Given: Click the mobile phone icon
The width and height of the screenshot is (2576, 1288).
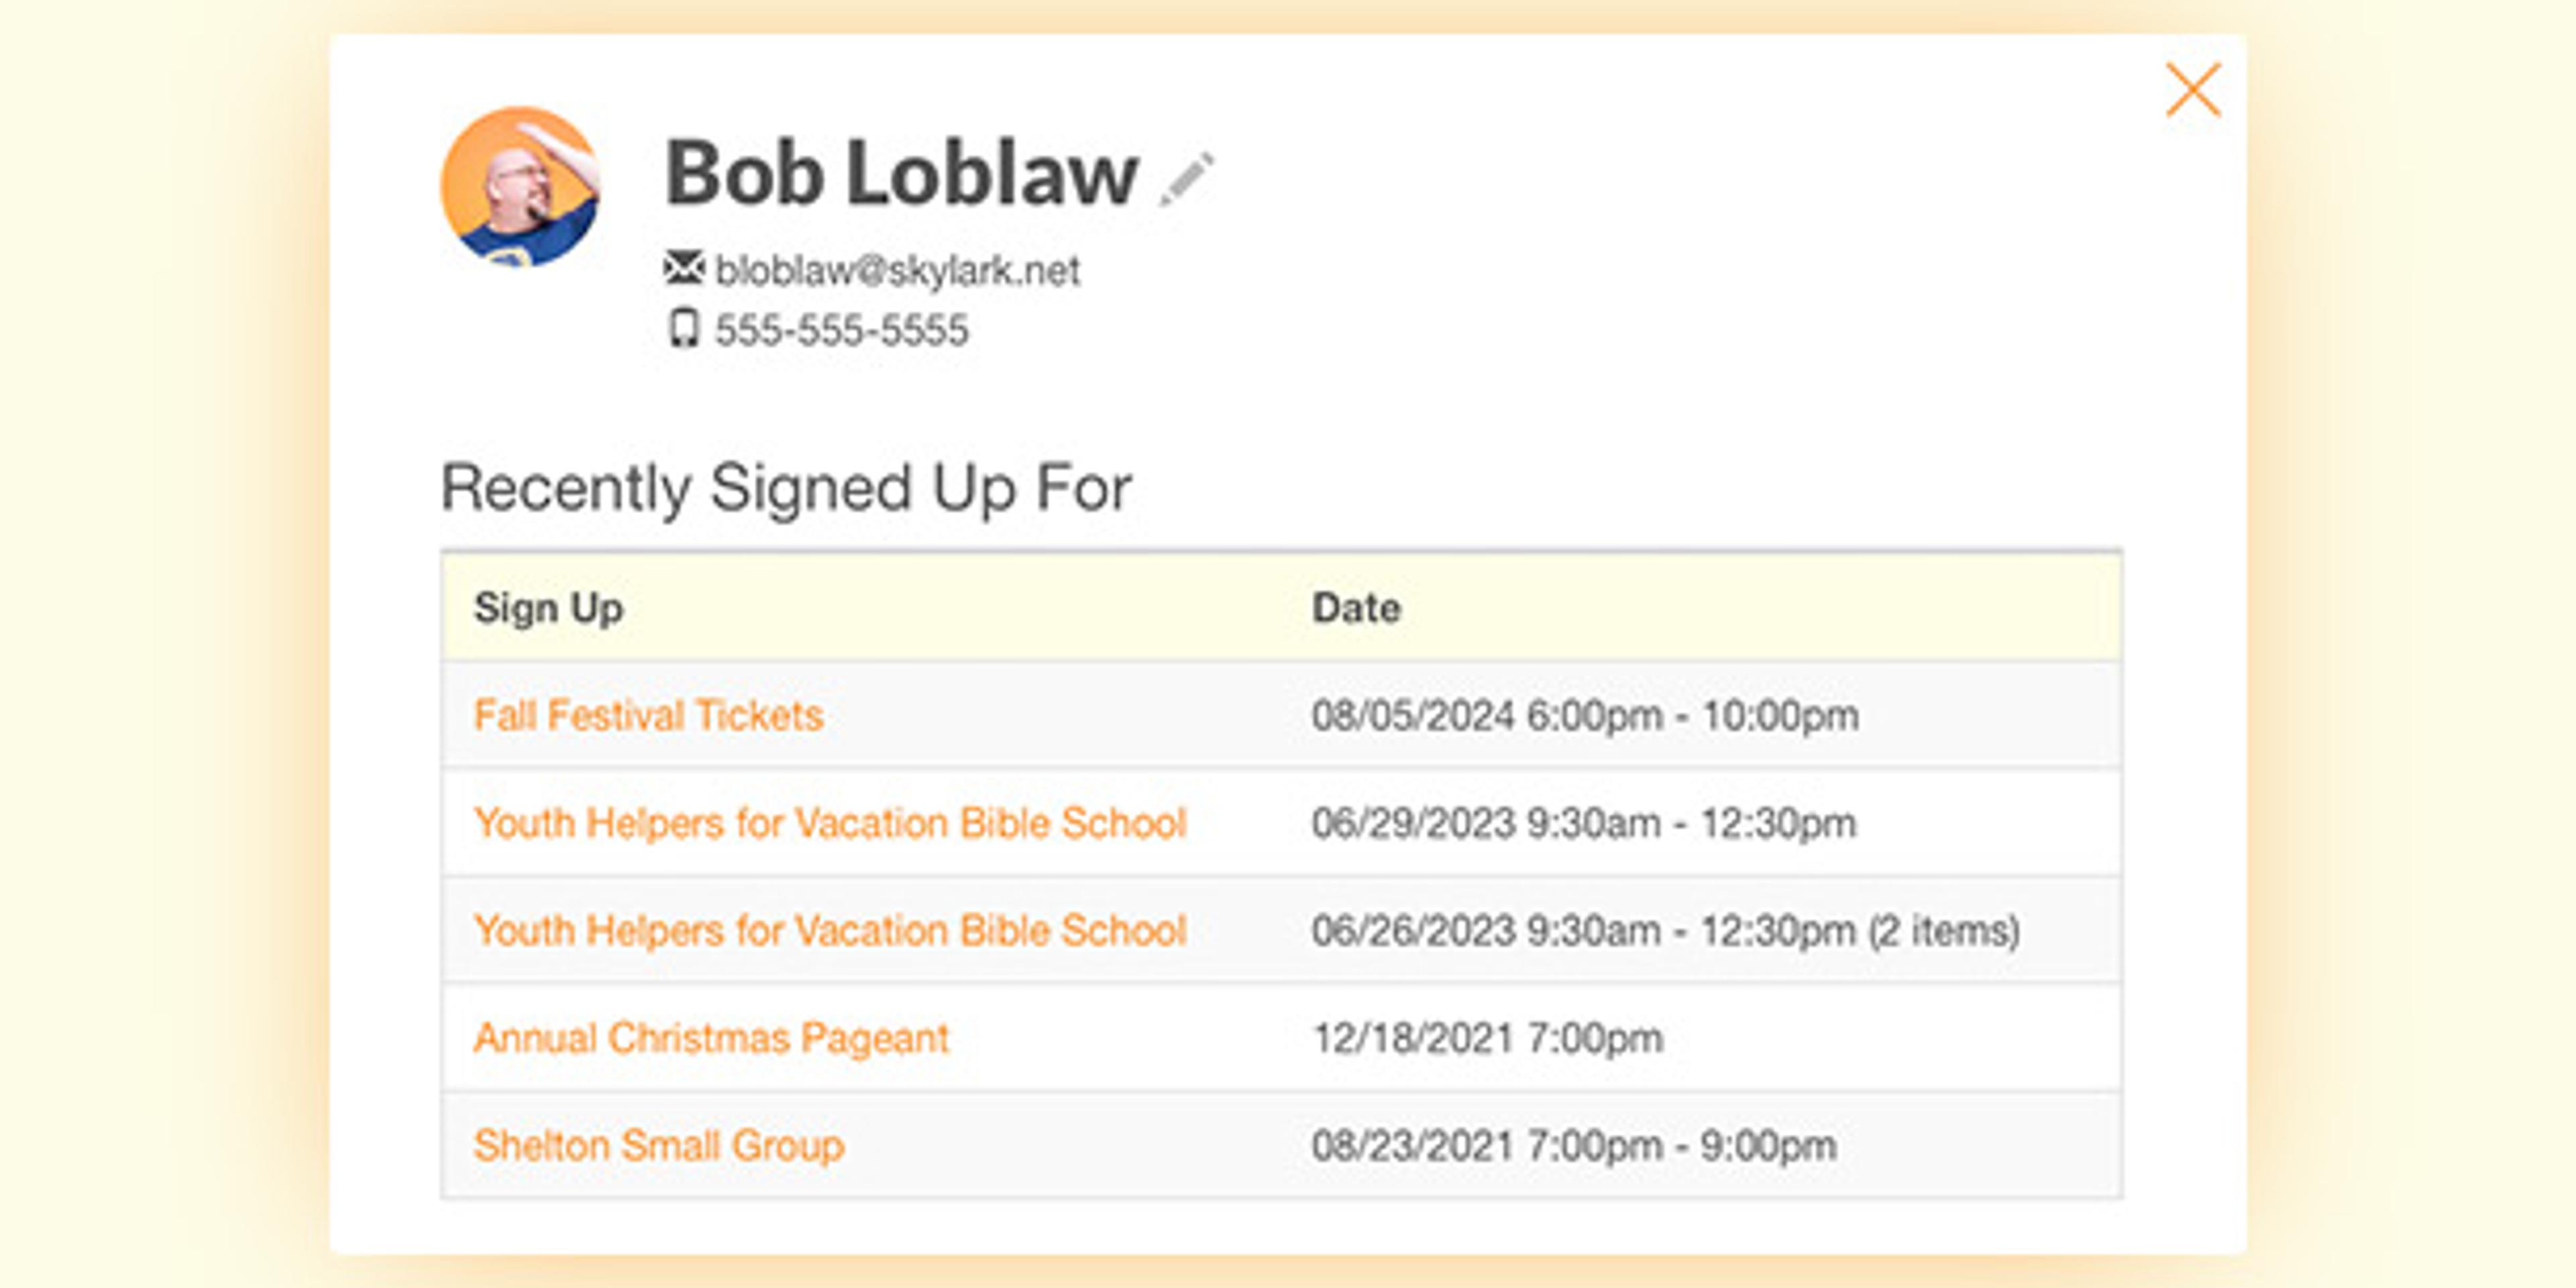Looking at the screenshot, I should pos(684,329).
